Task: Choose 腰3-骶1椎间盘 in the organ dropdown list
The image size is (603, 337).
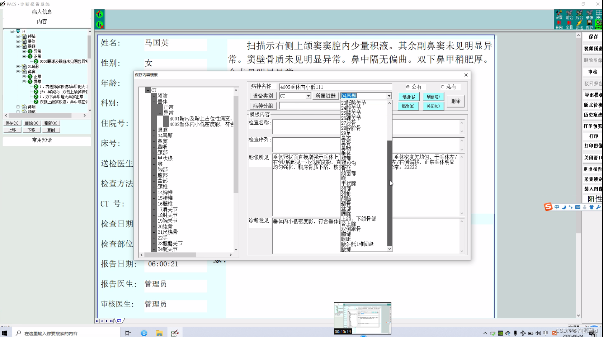Action: (x=357, y=244)
